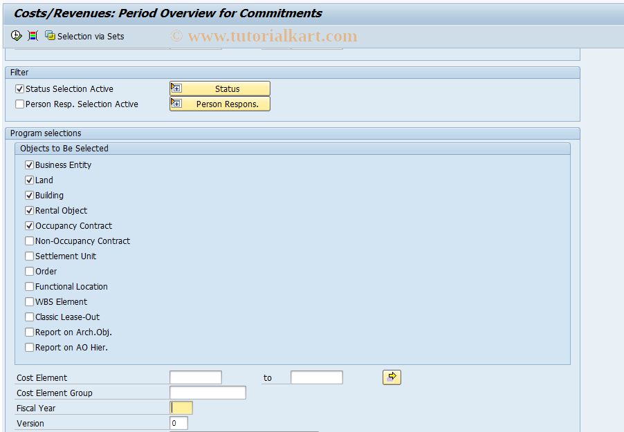Viewport: 624px width, 432px height.
Task: Check Non-Occupancy Contract
Action: coord(29,241)
